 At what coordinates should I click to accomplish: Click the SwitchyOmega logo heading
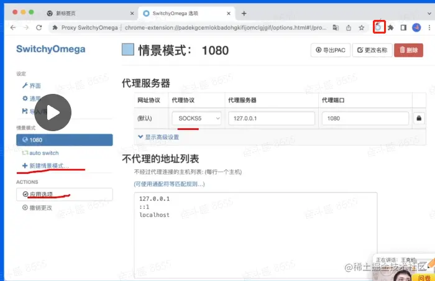(51, 49)
